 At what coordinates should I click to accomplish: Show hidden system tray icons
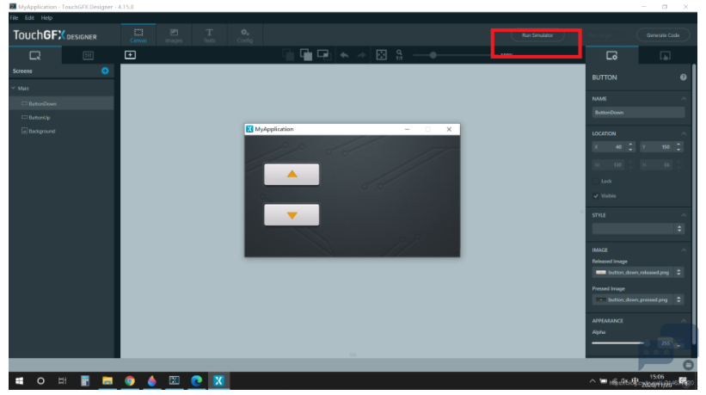592,381
